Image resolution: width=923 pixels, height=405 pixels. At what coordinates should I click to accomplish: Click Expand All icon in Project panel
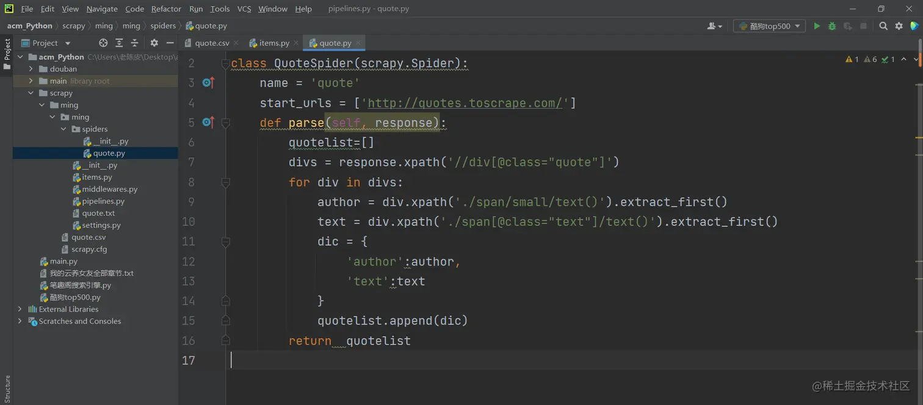(x=119, y=43)
